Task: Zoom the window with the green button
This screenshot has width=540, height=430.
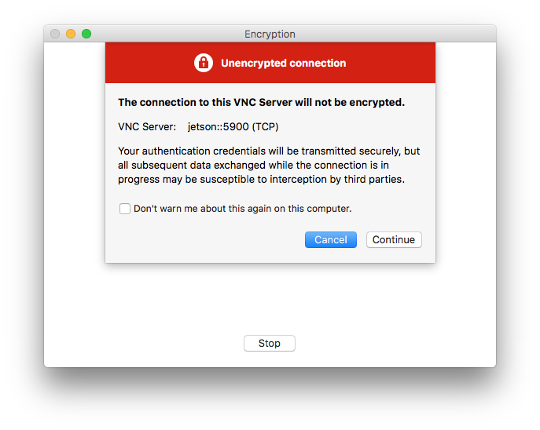Action: pos(86,34)
